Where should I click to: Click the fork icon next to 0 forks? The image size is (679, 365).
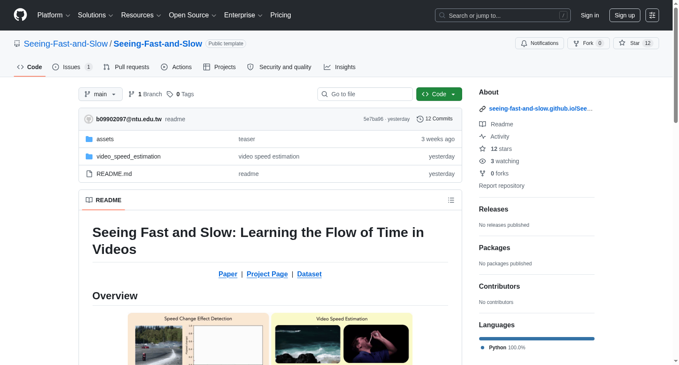click(x=483, y=173)
